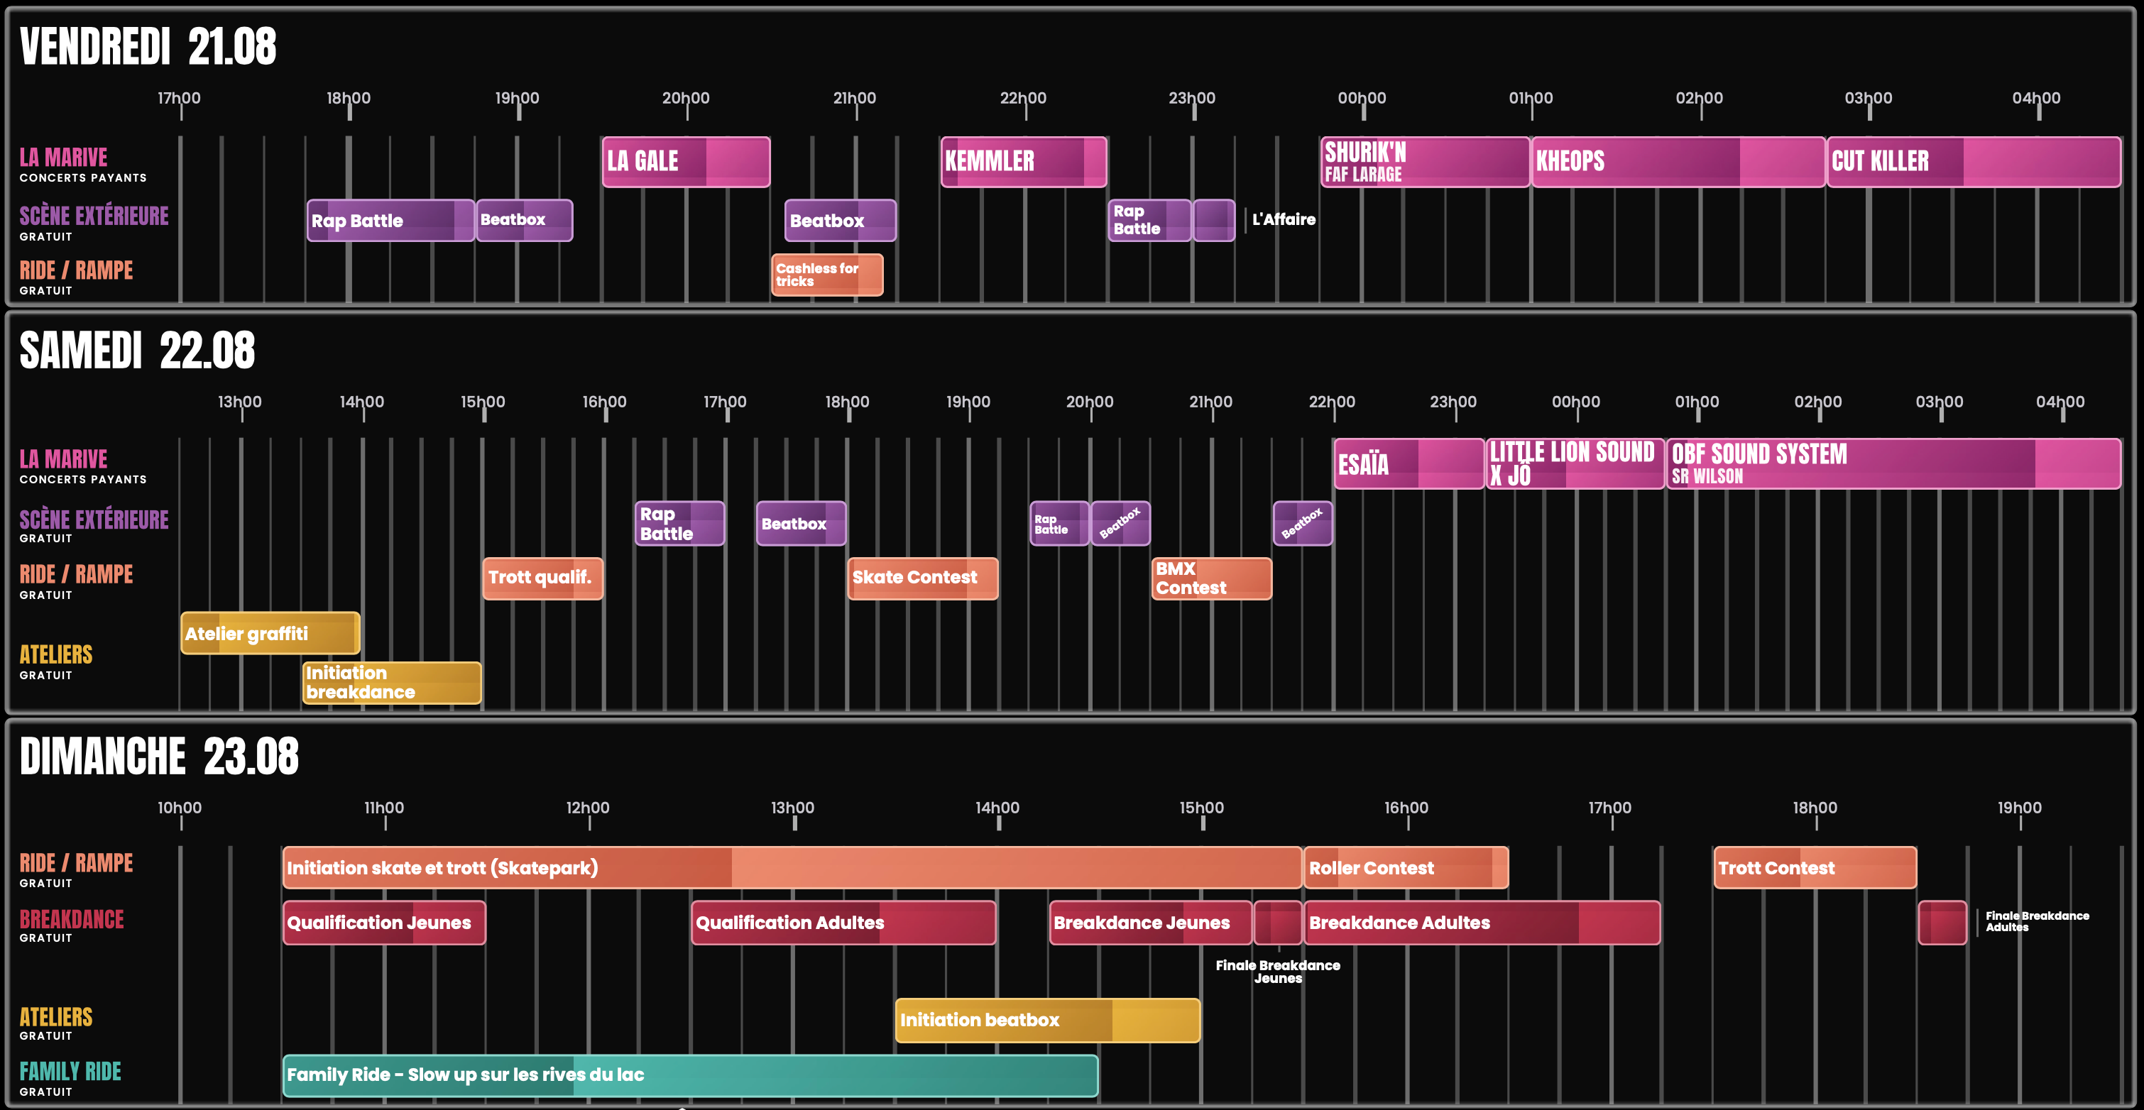
Task: Select the Family Ride slow up block
Action: [691, 1075]
